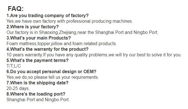Click the personal design or OEM question

pyautogui.click(x=51, y=71)
